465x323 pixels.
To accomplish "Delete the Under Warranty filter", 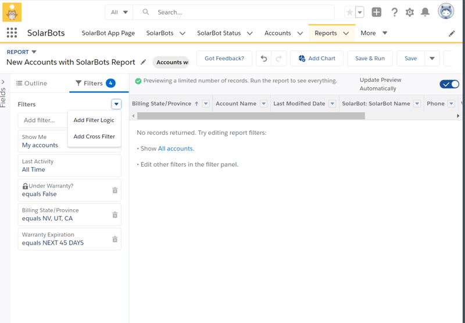I will [x=115, y=190].
